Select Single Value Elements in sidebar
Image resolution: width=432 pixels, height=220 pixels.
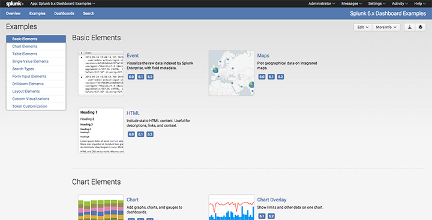(x=36, y=61)
